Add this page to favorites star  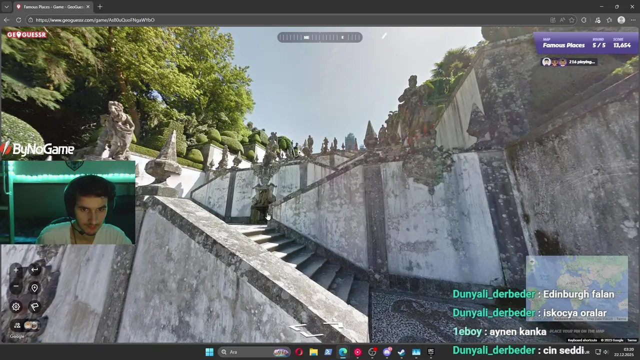click(x=572, y=20)
